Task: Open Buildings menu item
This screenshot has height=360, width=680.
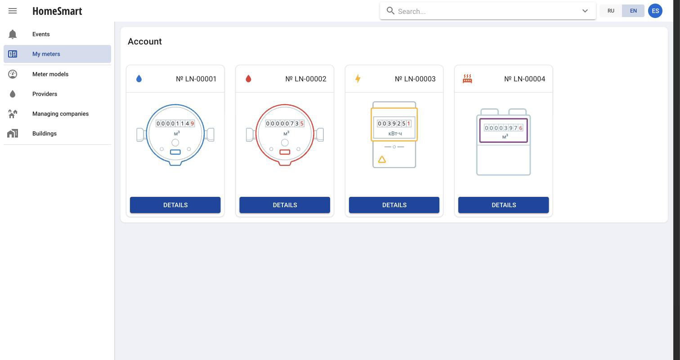Action: tap(57, 133)
